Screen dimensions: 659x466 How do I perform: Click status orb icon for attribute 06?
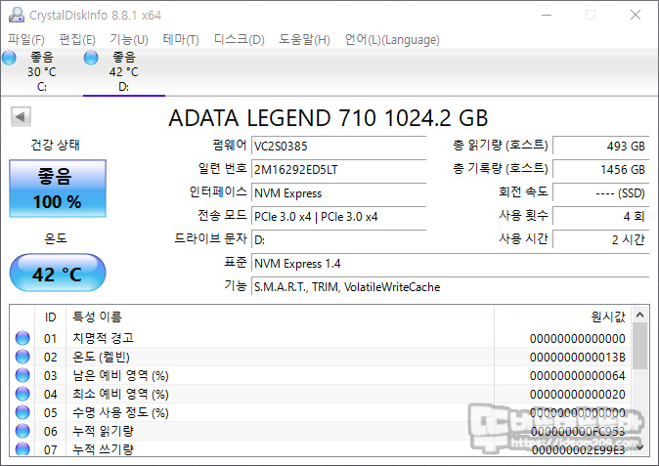tap(22, 431)
